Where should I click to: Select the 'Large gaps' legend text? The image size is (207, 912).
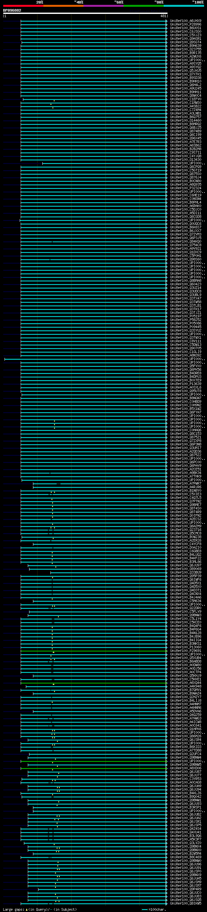coord(14,909)
